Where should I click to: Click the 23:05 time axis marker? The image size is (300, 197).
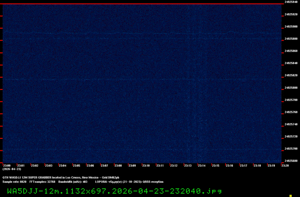tap(76, 165)
